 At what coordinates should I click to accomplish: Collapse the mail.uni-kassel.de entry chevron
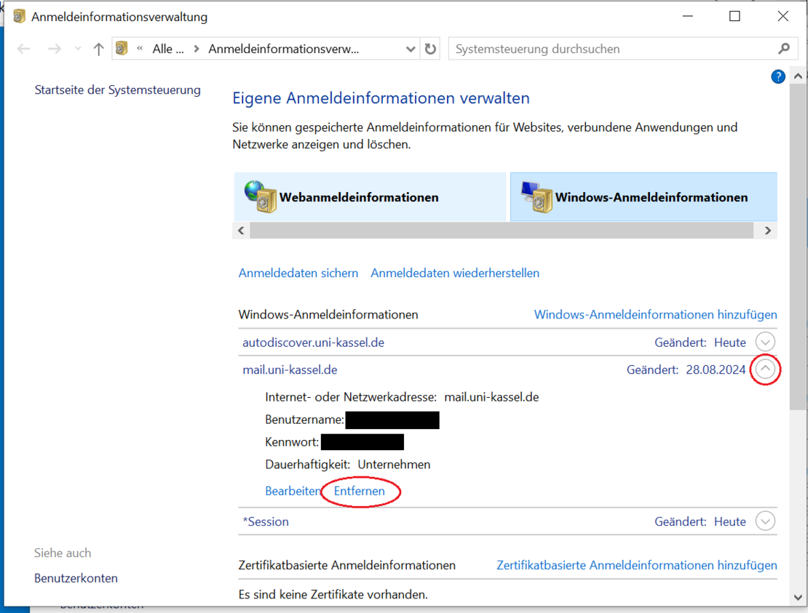765,369
